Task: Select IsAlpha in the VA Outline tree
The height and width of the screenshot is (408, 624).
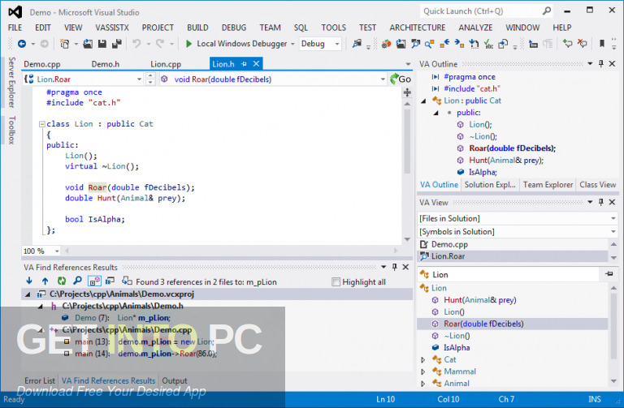Action: pos(483,172)
